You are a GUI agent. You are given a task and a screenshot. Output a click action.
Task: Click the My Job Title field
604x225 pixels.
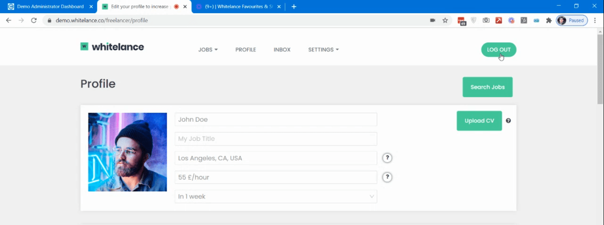pos(276,139)
